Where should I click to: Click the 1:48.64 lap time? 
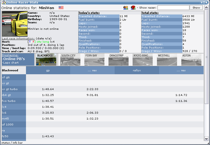click(48, 89)
